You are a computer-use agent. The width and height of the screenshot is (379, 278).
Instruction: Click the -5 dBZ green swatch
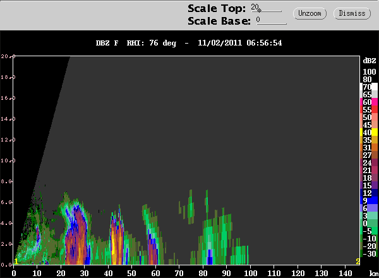click(x=375, y=231)
